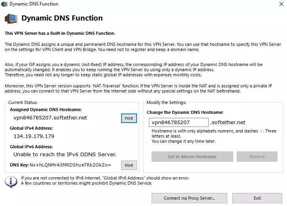
Task: Select the 134.19.179.179 IPv4 address value
Action: (x=34, y=136)
